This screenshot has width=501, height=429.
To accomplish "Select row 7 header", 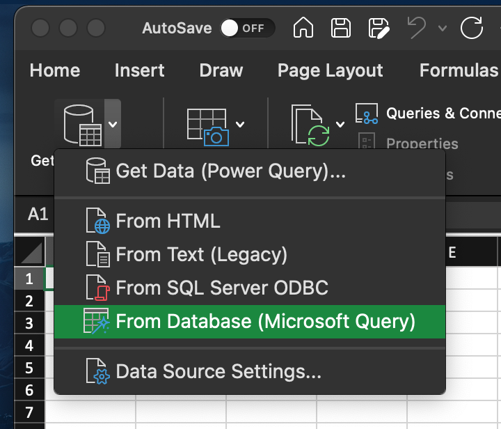I will pyautogui.click(x=29, y=412).
